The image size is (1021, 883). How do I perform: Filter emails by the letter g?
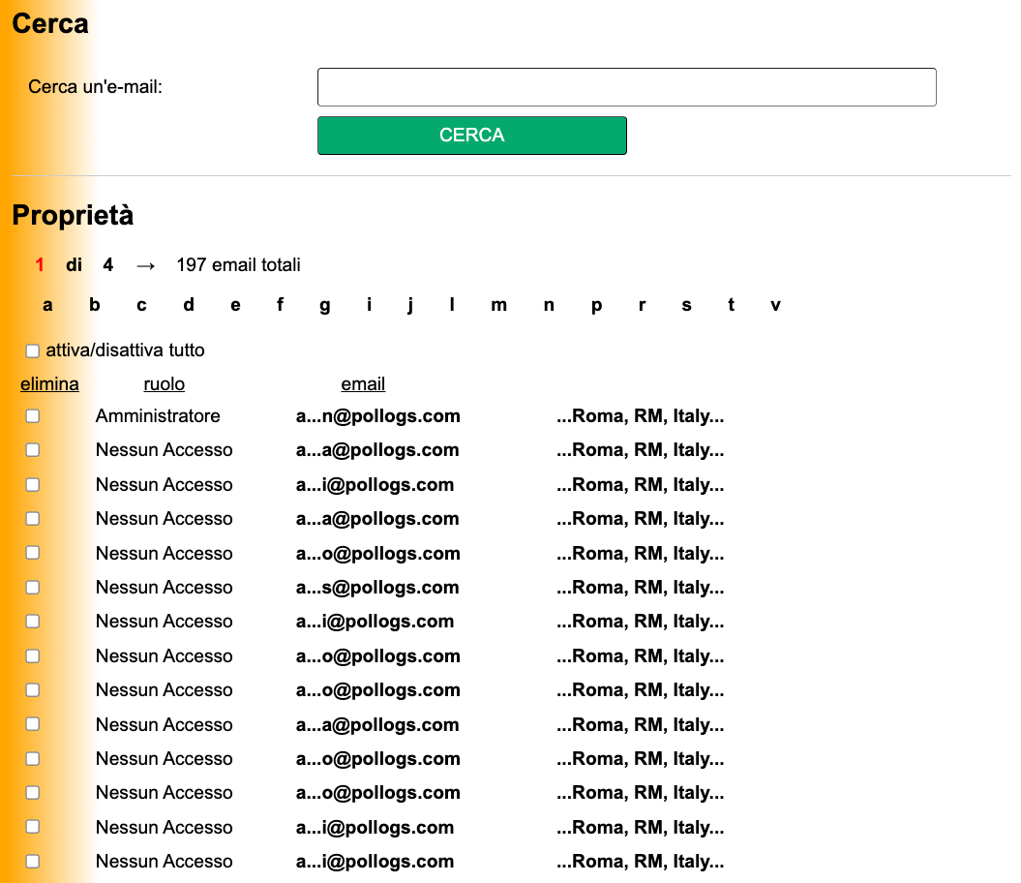coord(324,304)
